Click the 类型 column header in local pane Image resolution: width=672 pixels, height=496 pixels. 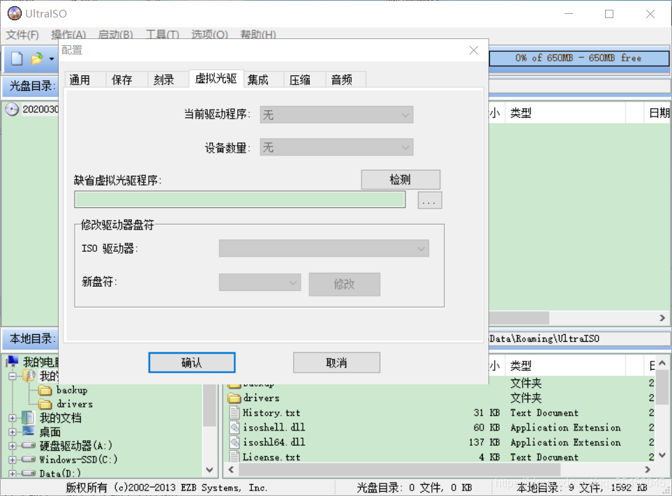click(x=565, y=366)
